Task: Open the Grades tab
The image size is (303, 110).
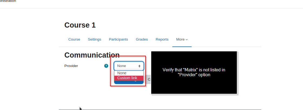Action: tap(142, 39)
